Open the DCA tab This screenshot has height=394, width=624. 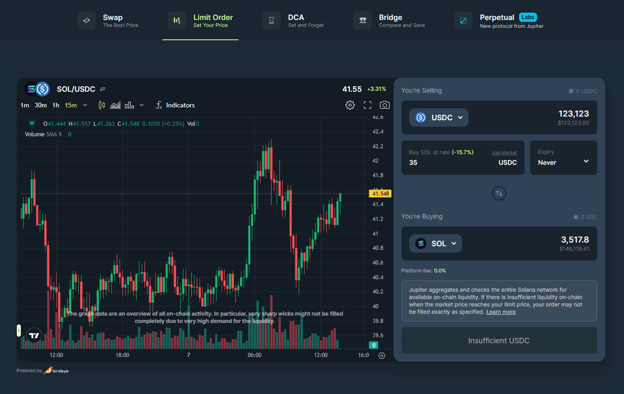(x=293, y=21)
